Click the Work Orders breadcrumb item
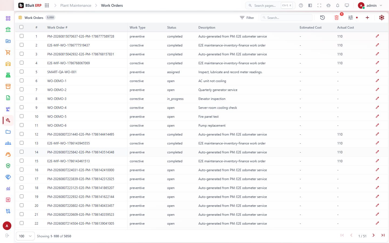The width and height of the screenshot is (389, 243). (112, 5)
